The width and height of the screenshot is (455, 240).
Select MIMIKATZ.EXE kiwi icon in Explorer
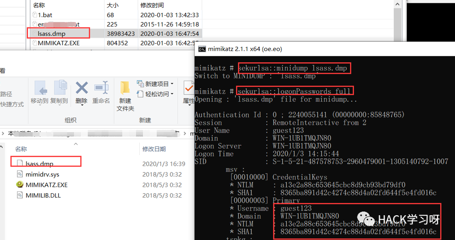pos(20,184)
